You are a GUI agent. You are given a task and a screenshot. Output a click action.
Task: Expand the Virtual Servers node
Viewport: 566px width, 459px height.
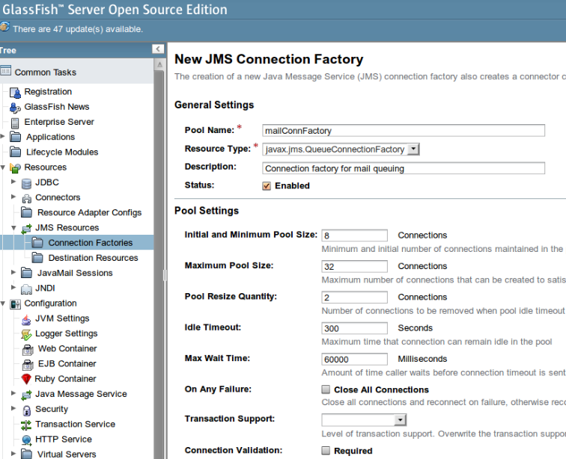(x=13, y=454)
